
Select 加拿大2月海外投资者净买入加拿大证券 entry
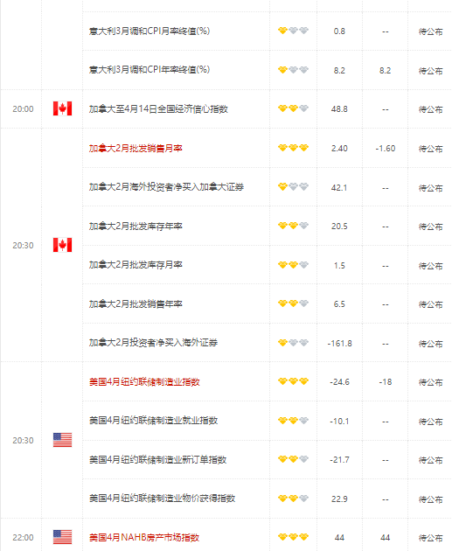(166, 187)
